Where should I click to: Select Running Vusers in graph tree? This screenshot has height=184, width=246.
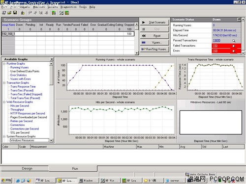pyautogui.click(x=19, y=67)
